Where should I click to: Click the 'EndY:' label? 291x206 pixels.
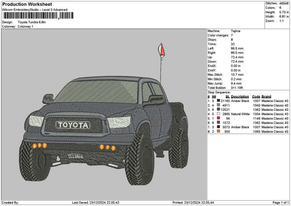(212, 70)
